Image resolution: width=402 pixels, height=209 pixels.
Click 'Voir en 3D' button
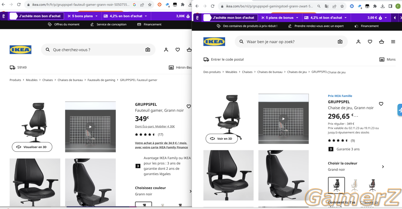[x=221, y=139]
